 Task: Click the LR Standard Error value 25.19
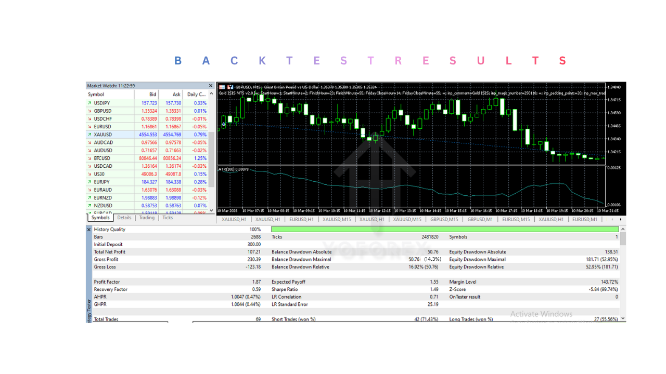pyautogui.click(x=433, y=304)
